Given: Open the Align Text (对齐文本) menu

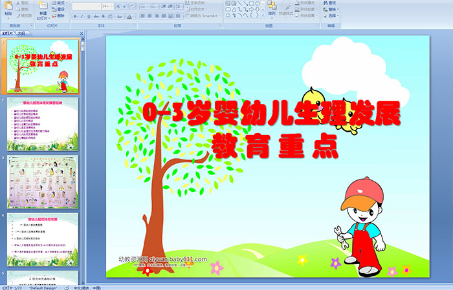Looking at the screenshot, I should click(x=197, y=9).
